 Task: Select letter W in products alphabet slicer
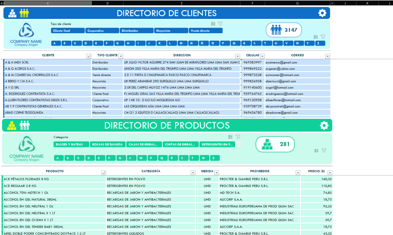204,158
